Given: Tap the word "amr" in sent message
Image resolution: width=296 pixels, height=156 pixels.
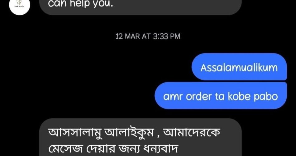Looking at the screenshot, I should pos(173,97).
